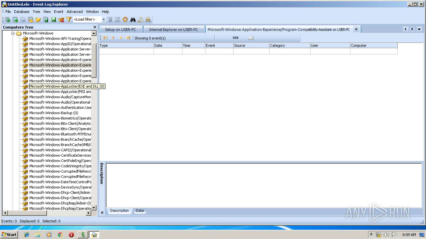Switch to Internet Explorer on USER-PC tab
This screenshot has width=426, height=239.
click(173, 30)
